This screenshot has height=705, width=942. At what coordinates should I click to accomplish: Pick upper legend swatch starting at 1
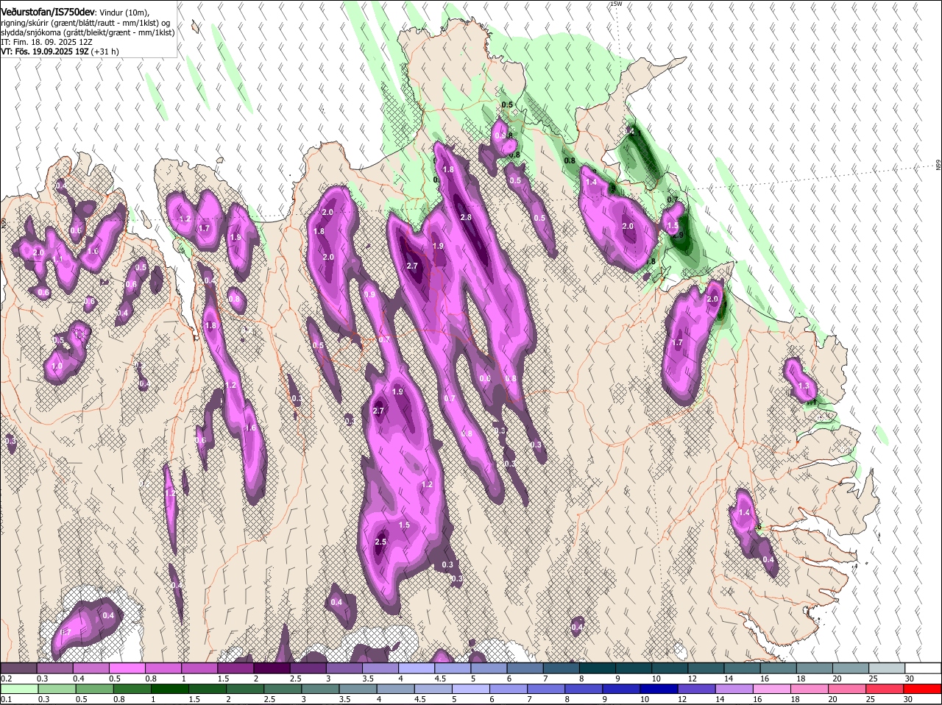(x=199, y=668)
